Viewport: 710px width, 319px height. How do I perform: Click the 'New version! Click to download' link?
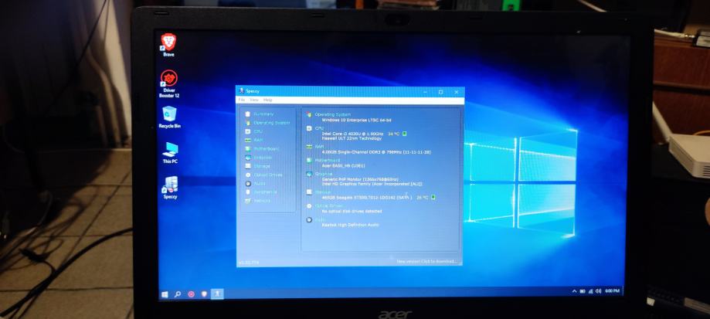[x=427, y=262]
